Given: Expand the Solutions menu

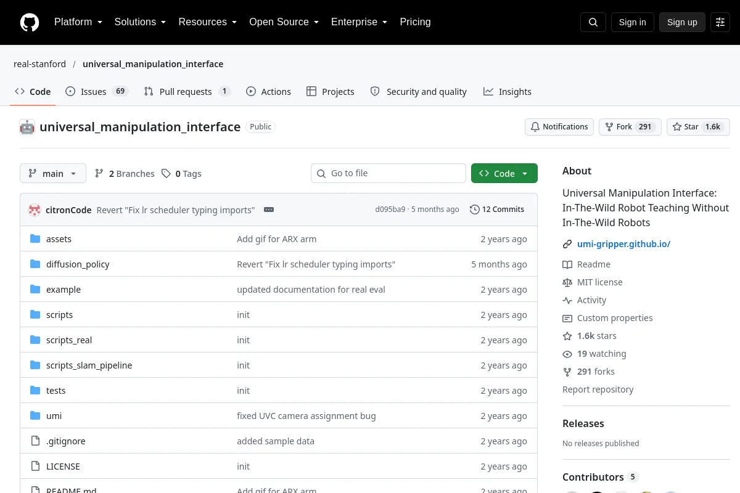Looking at the screenshot, I should (x=140, y=22).
